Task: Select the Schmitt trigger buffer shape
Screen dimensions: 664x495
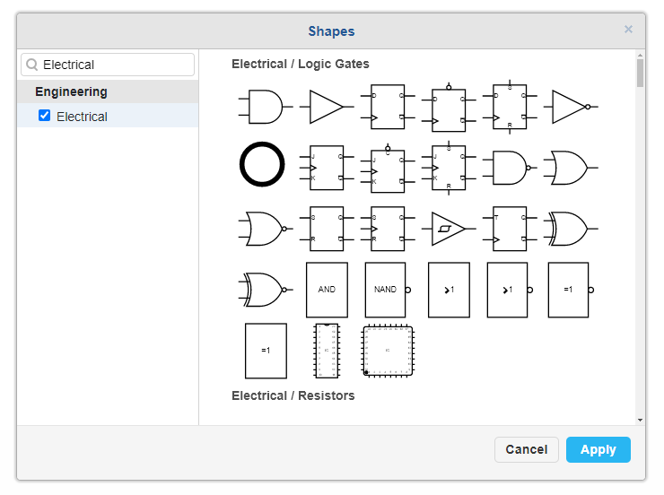Action: pyautogui.click(x=448, y=229)
